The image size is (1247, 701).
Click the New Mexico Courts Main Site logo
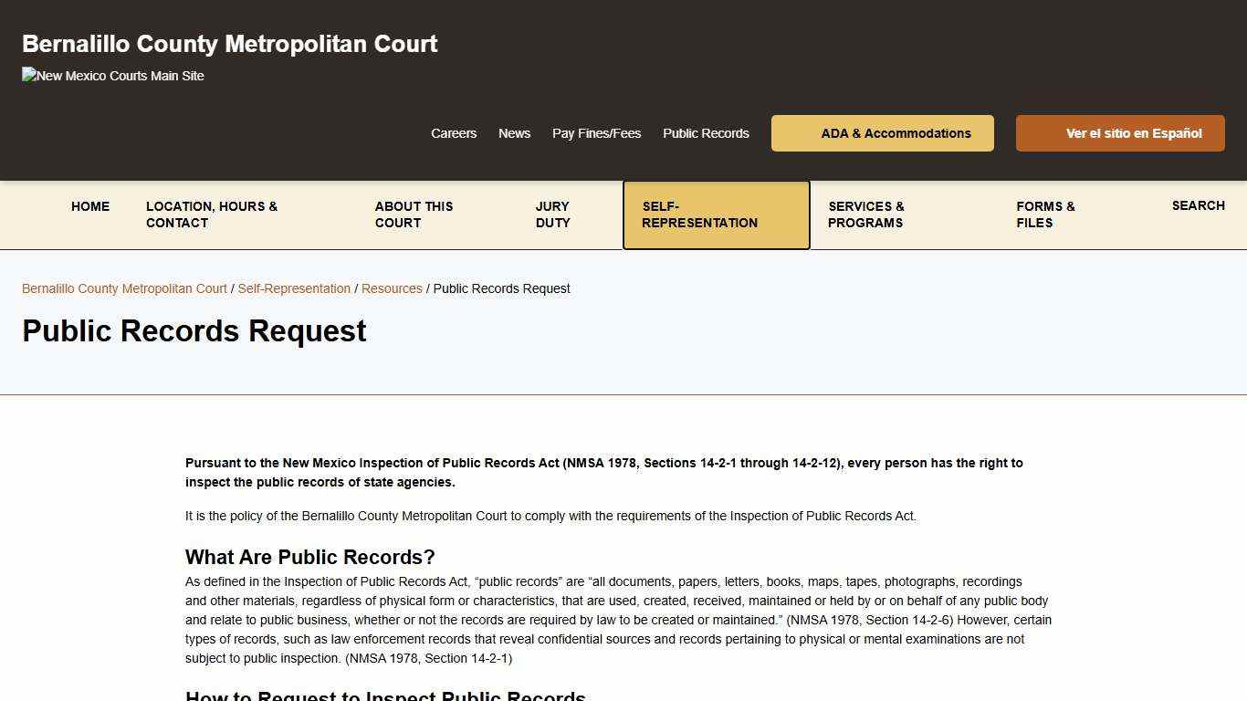112,76
